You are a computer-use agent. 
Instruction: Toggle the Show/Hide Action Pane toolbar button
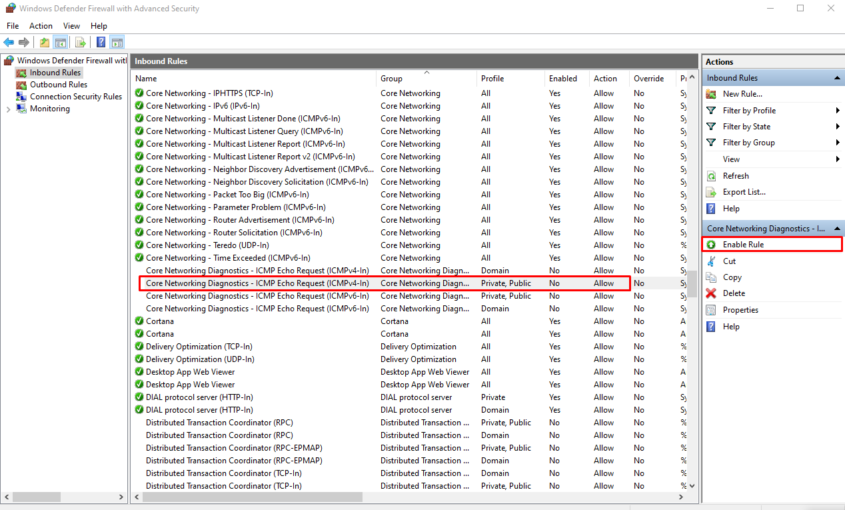(117, 43)
